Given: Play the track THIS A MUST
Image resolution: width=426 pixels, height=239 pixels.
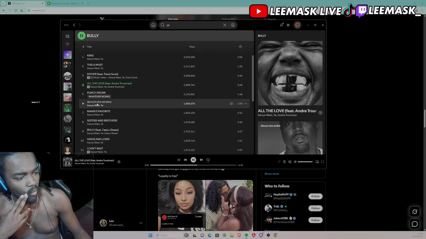Looking at the screenshot, I should click(x=95, y=65).
